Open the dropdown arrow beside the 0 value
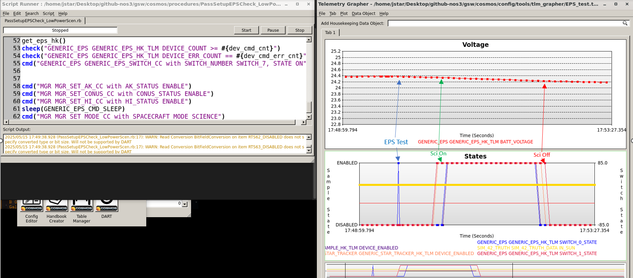633x278 pixels. [x=185, y=204]
